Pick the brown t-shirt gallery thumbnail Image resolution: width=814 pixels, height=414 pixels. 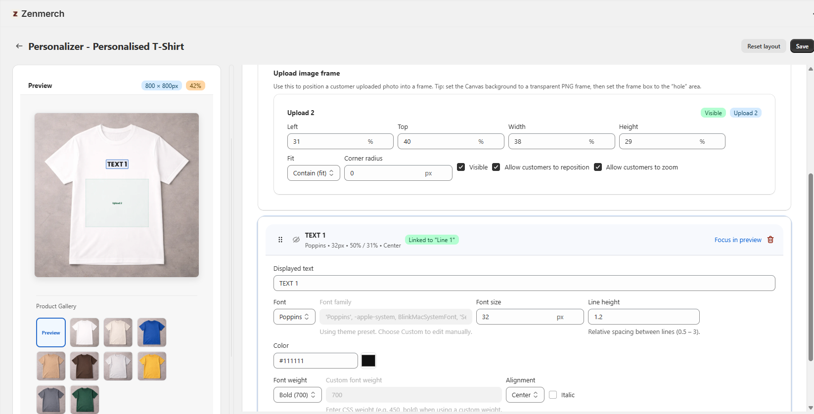pos(85,366)
